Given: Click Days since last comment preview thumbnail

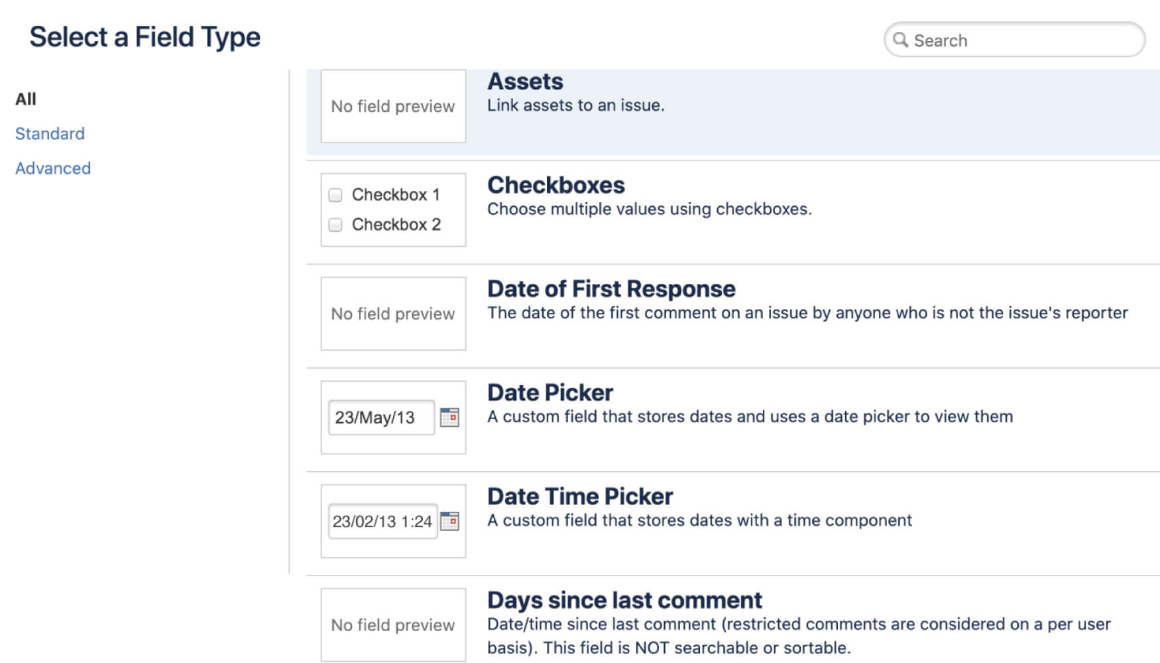Looking at the screenshot, I should (393, 625).
